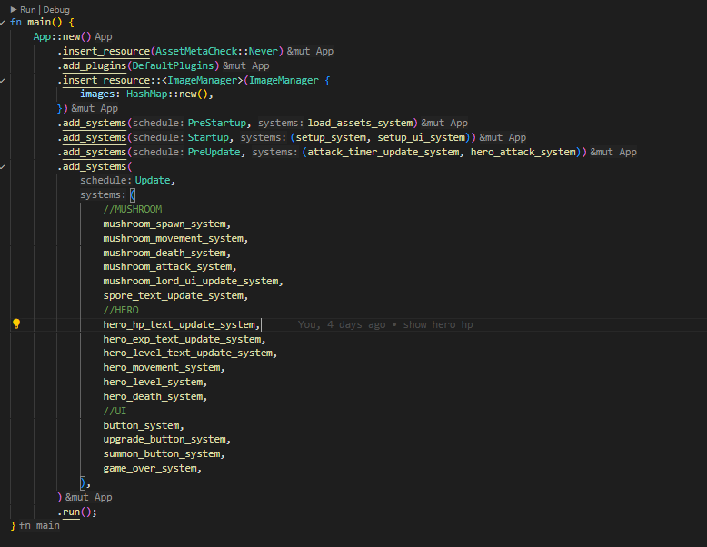Collapse the Update add_systems block chevron

point(4,167)
